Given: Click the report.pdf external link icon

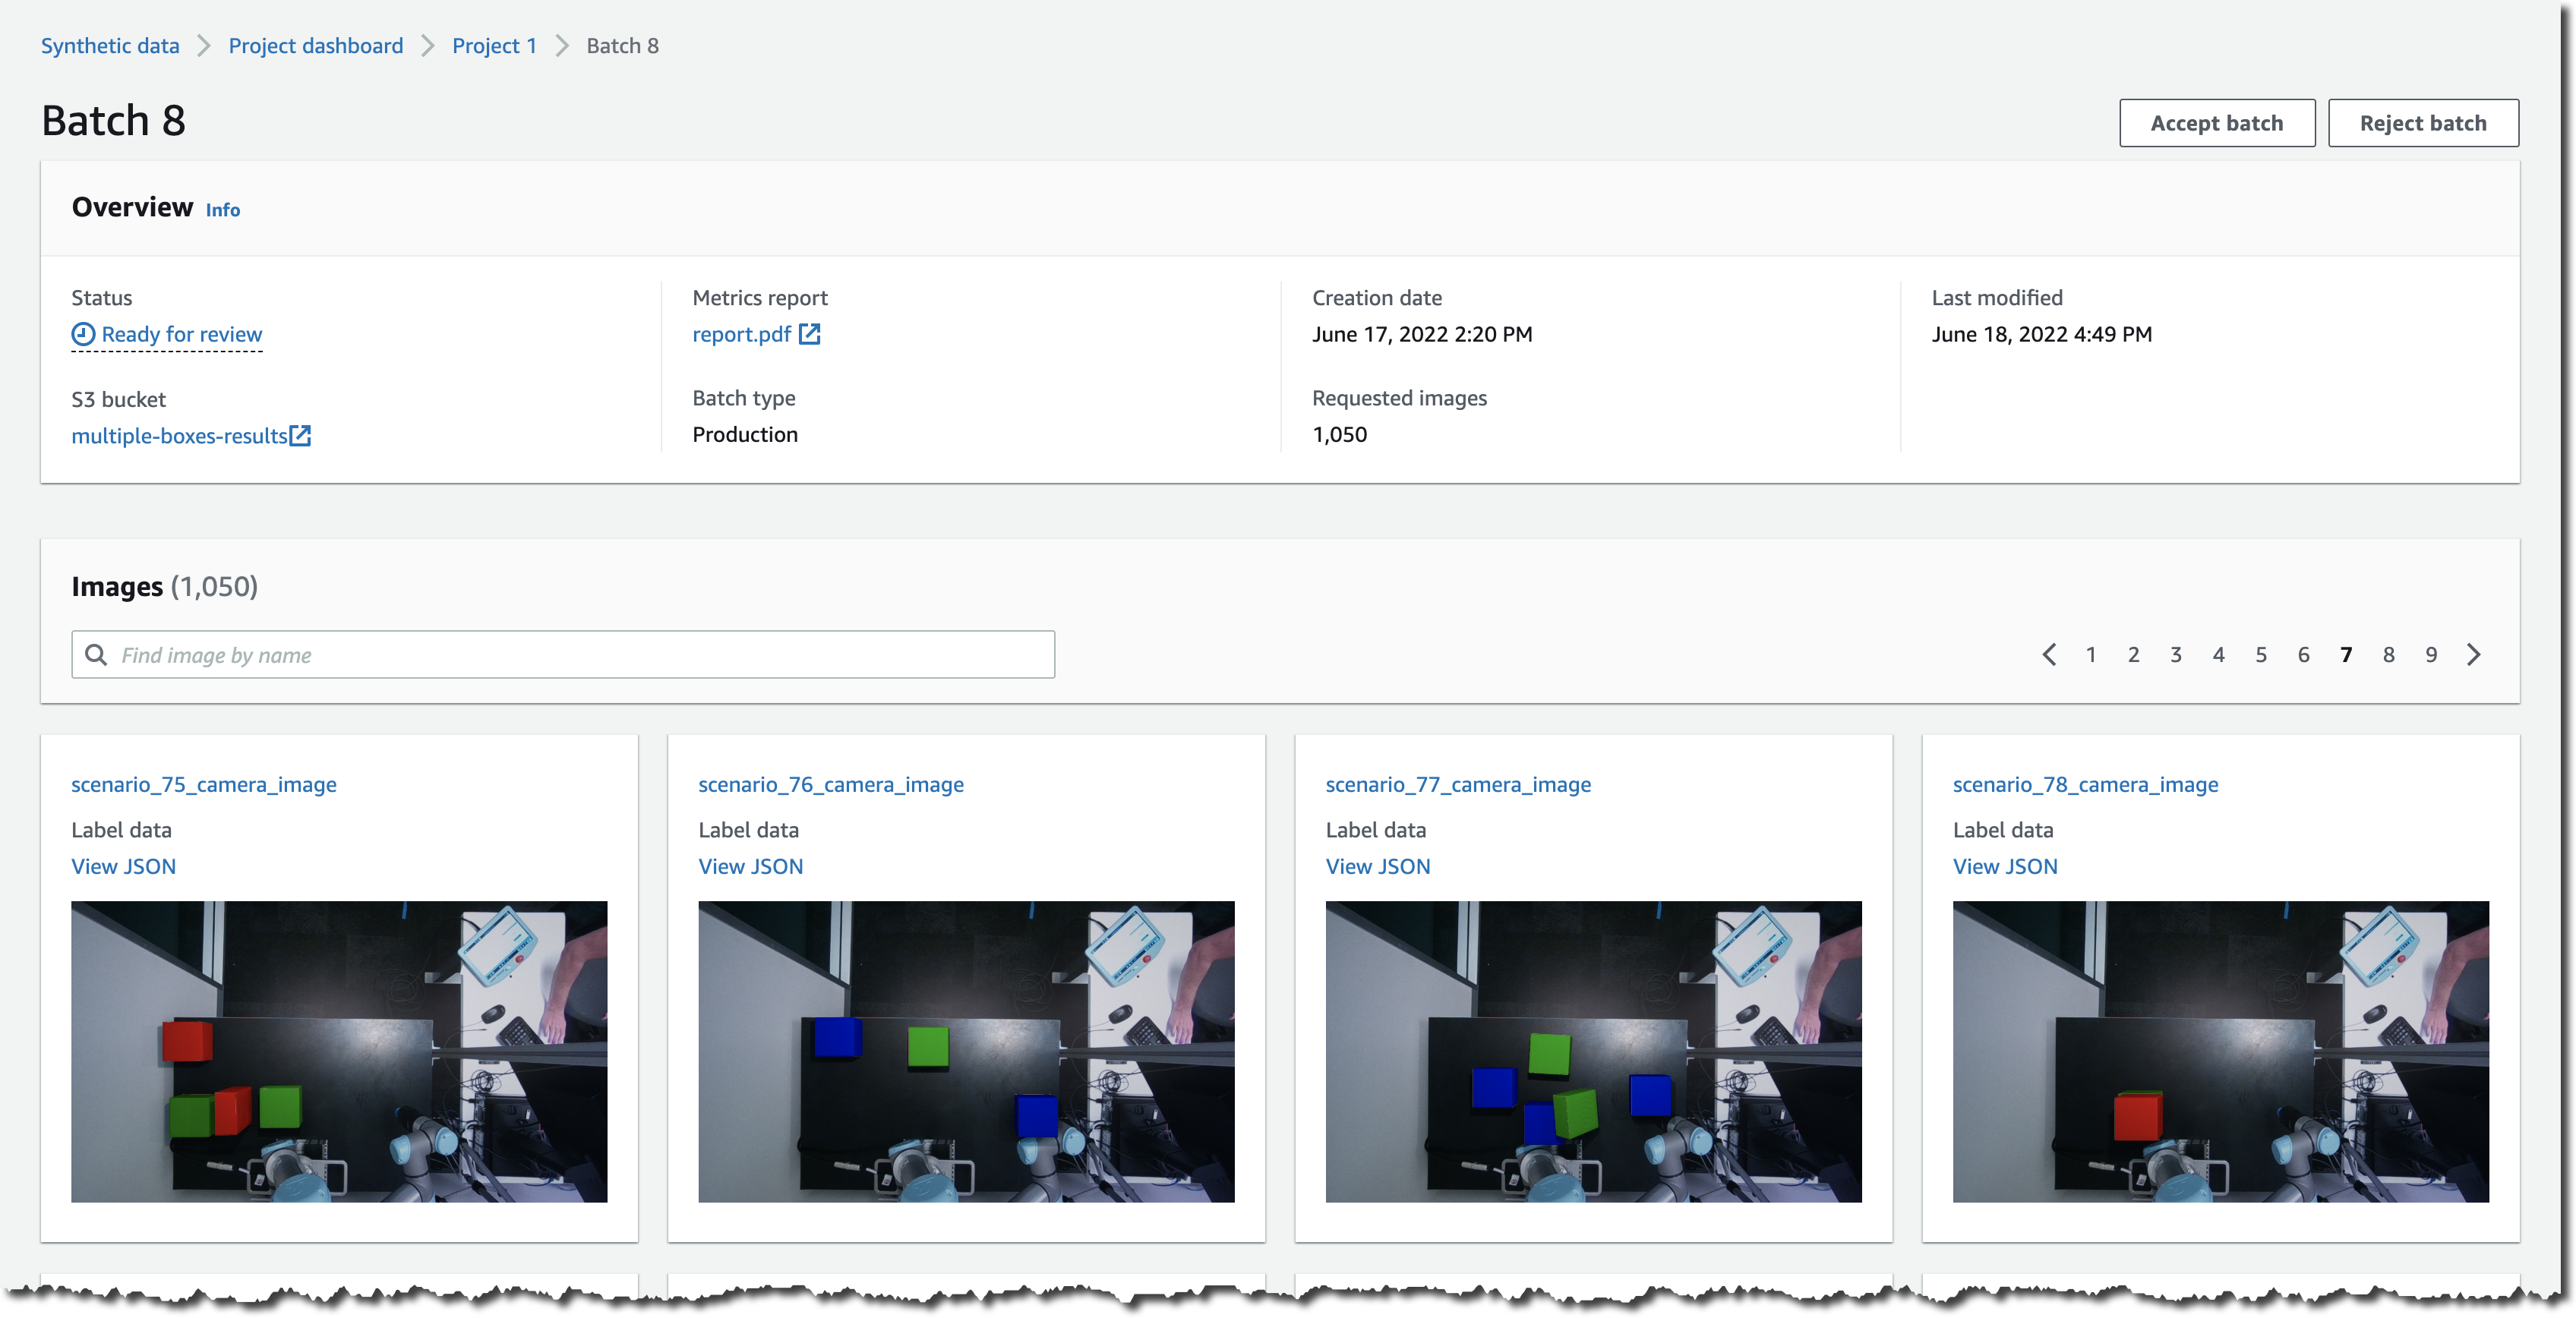Looking at the screenshot, I should click(809, 334).
